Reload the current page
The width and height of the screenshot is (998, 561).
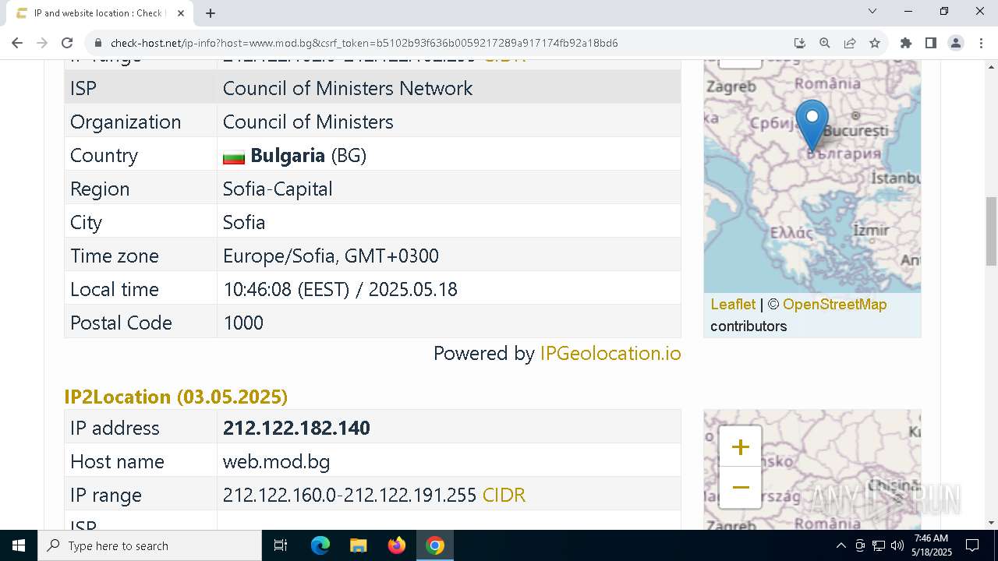click(67, 43)
